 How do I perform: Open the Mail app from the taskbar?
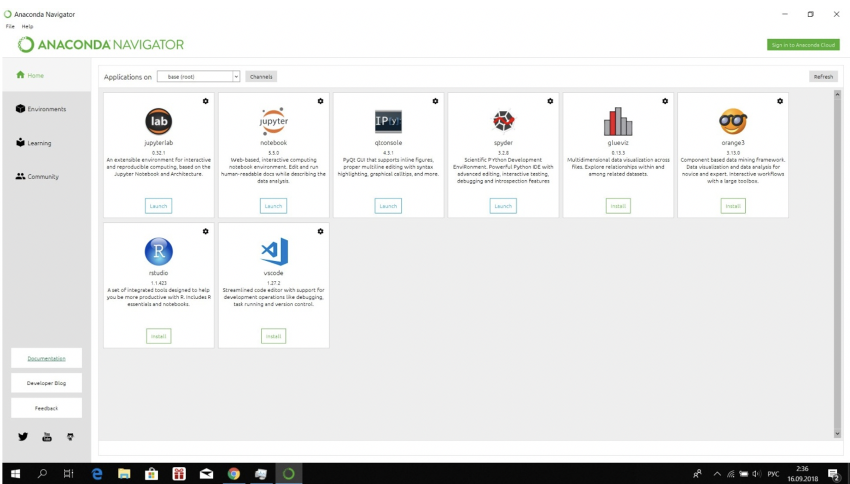(206, 474)
